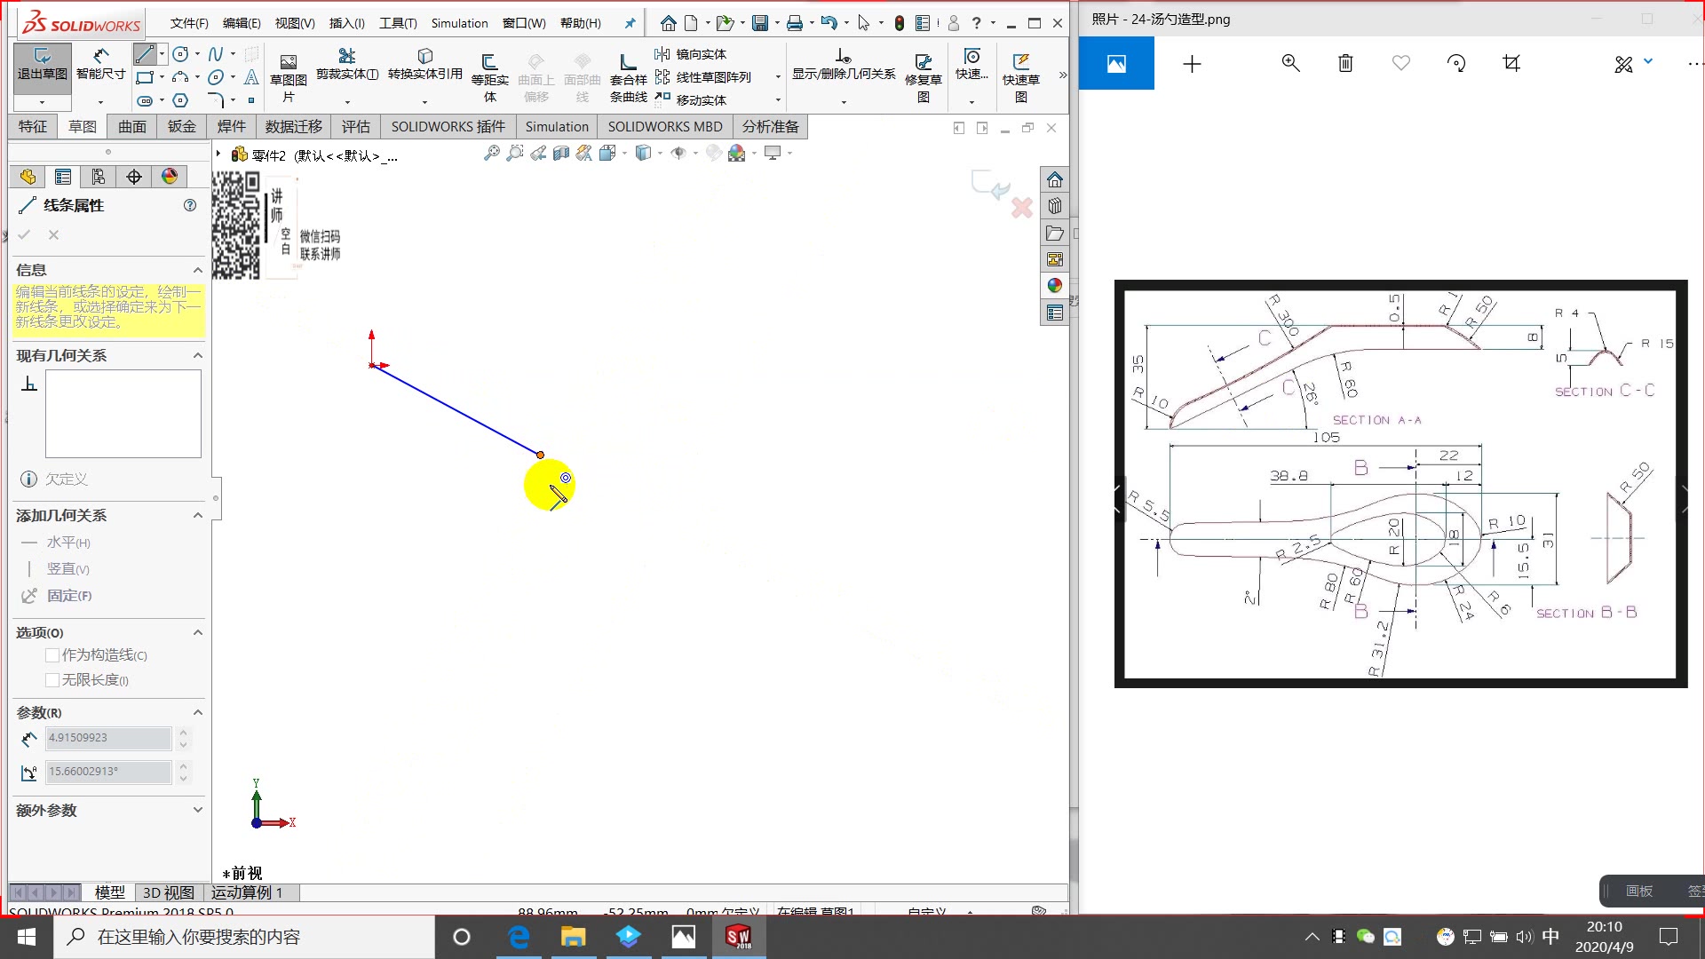Open the line tool dropdown arrow
This screenshot has height=959, width=1705.
tap(162, 54)
